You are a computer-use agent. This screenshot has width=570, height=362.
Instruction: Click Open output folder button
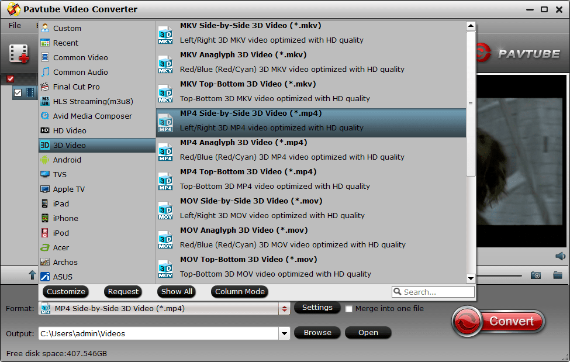click(x=368, y=333)
